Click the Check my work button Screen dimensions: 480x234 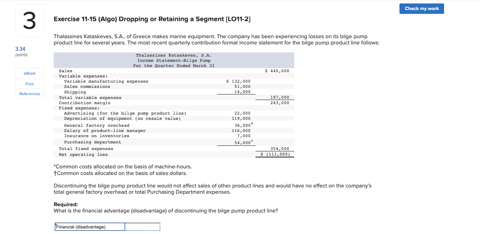(421, 9)
